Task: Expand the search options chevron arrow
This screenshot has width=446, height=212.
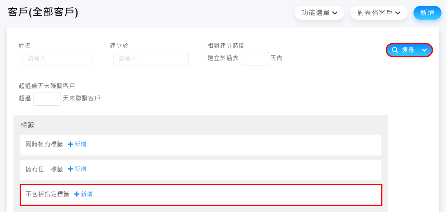Action: coord(424,50)
